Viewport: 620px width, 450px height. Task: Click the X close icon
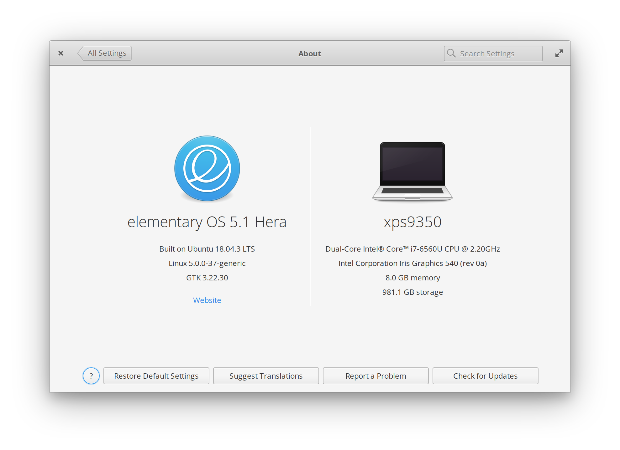coord(61,53)
